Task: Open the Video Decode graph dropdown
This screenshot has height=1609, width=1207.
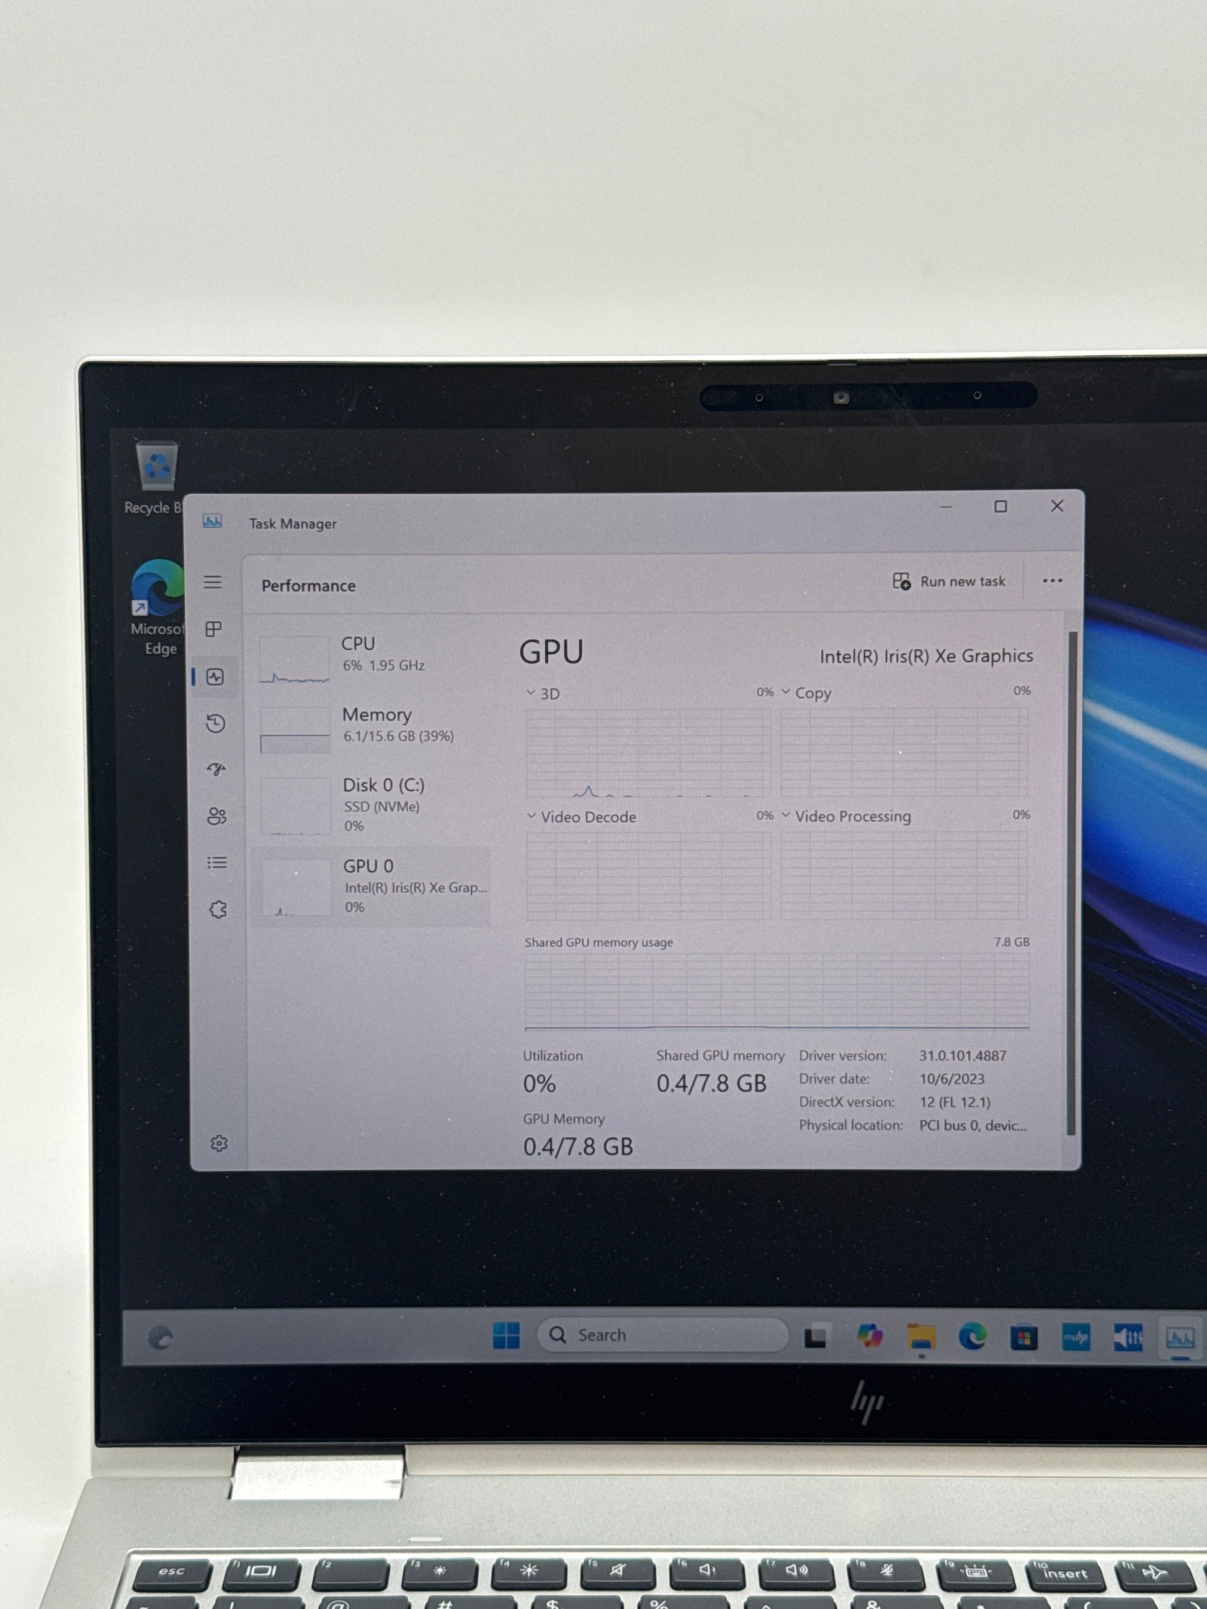Action: (581, 817)
